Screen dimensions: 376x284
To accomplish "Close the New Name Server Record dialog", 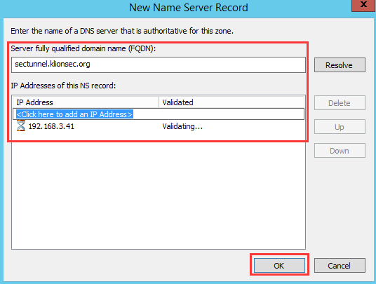I will point(363,5).
